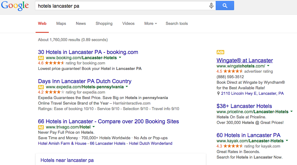Click the Google logo
297x165 pixels.
15,6
